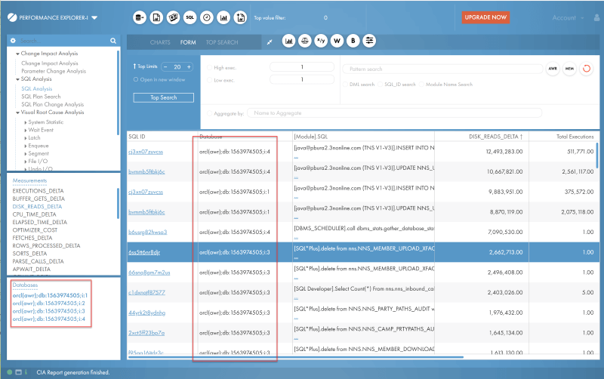Select the High exec. radio button
Viewport: 604px width, 379px height.
208,67
